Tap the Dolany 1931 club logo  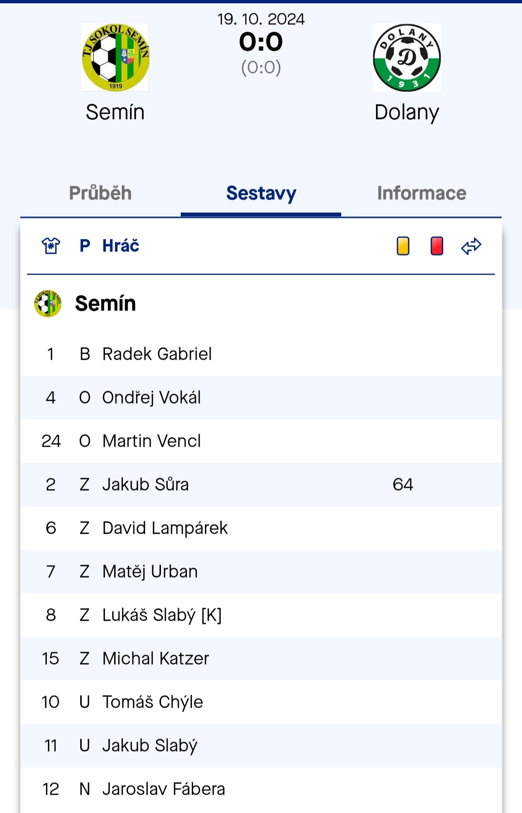406,58
